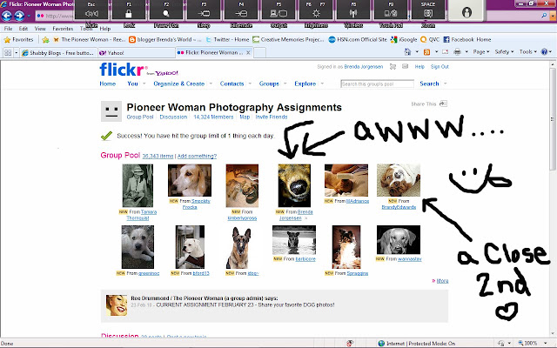Viewport: 557px width, 348px height.
Task: Open the File menu
Action: pyautogui.click(x=8, y=29)
